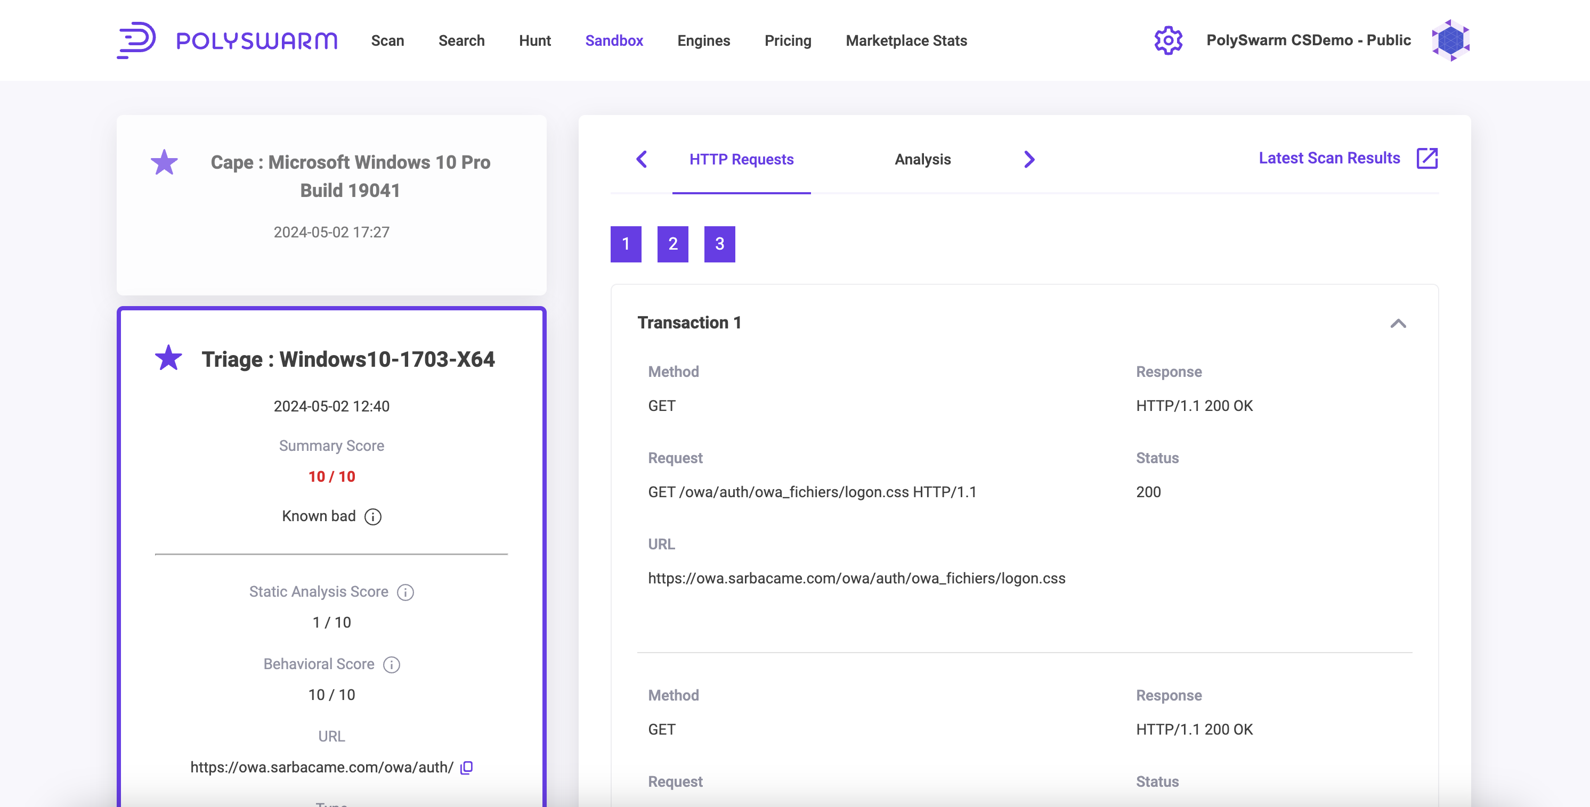Click the info icon beside Static Analysis Score
The image size is (1590, 807).
click(405, 592)
